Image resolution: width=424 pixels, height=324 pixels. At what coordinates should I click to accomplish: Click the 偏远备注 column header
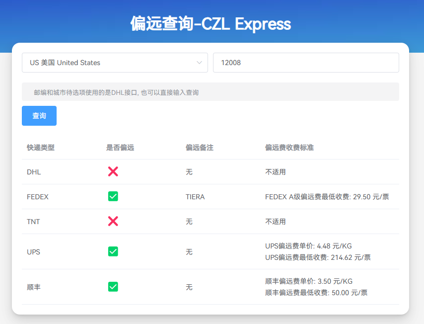200,148
